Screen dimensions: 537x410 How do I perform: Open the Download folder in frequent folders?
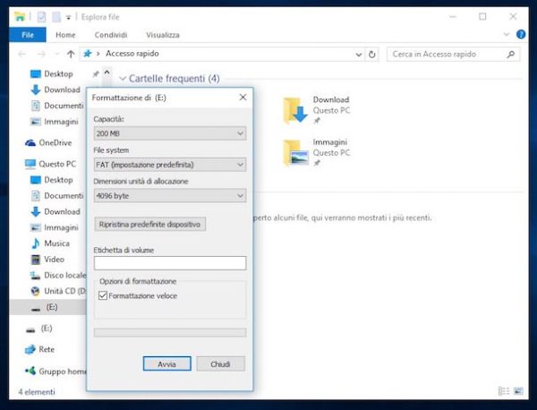296,109
